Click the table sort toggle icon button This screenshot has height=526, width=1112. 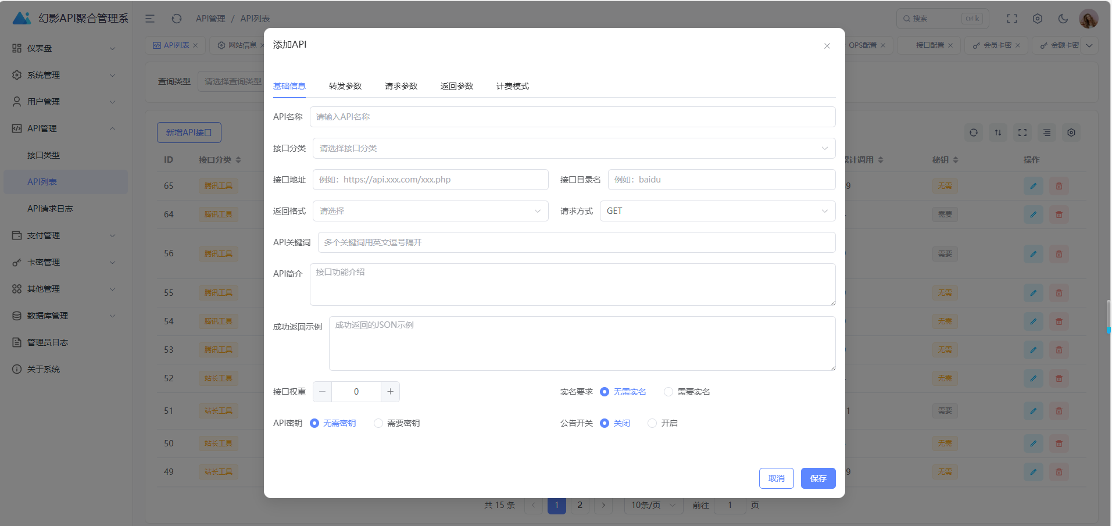tap(998, 133)
